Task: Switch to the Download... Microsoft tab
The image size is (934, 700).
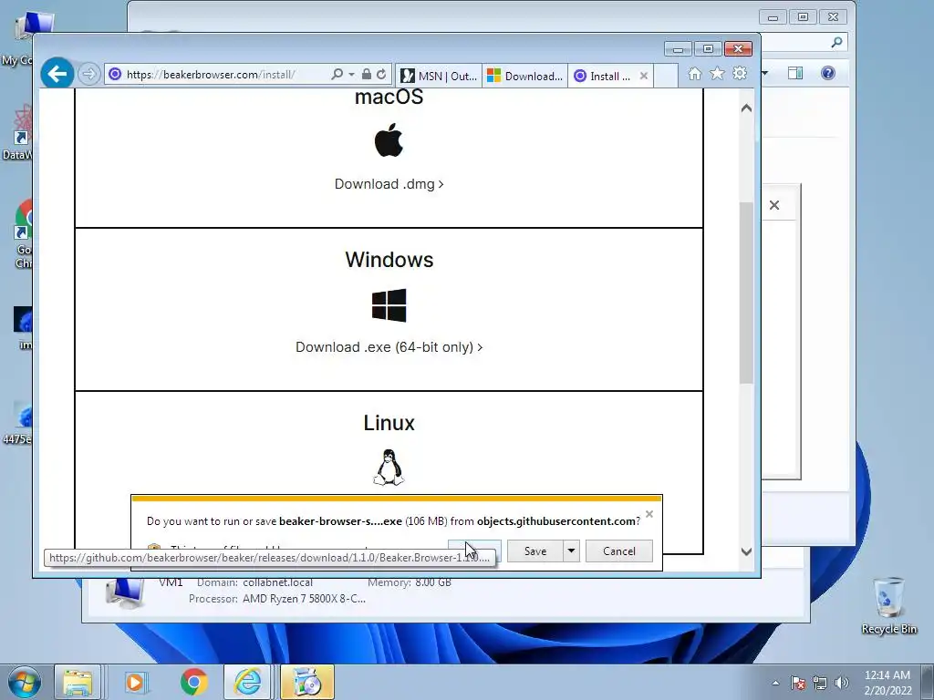Action: (524, 76)
